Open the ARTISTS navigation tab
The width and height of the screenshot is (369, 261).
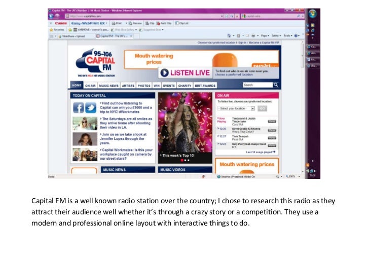(x=128, y=86)
